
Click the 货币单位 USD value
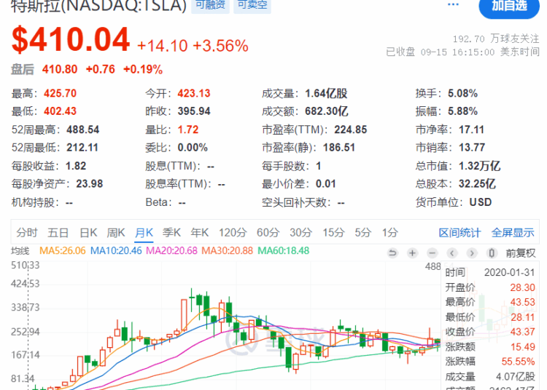pyautogui.click(x=481, y=202)
